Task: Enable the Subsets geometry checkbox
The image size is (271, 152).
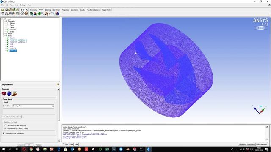Action: 8,23
